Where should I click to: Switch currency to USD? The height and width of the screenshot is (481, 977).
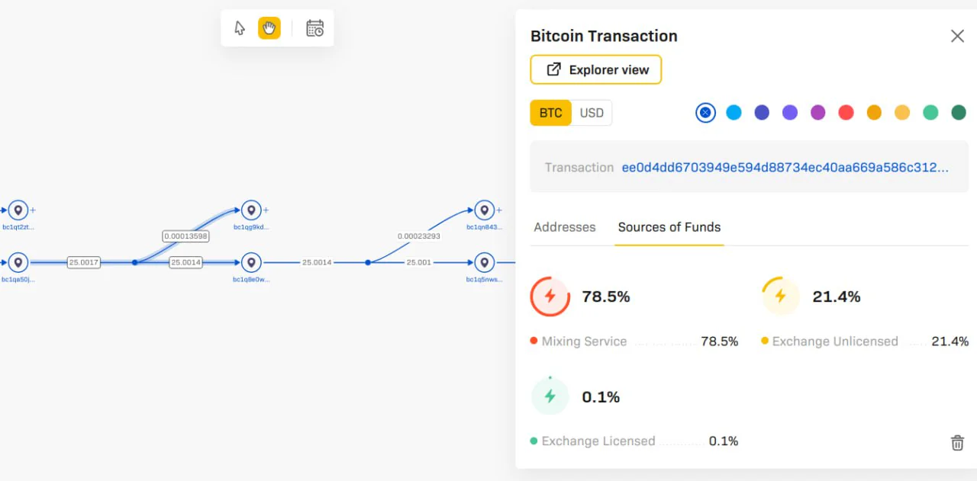pos(592,113)
